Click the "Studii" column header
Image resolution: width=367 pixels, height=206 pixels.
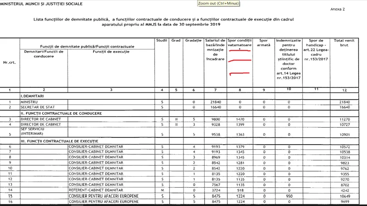[162, 41]
